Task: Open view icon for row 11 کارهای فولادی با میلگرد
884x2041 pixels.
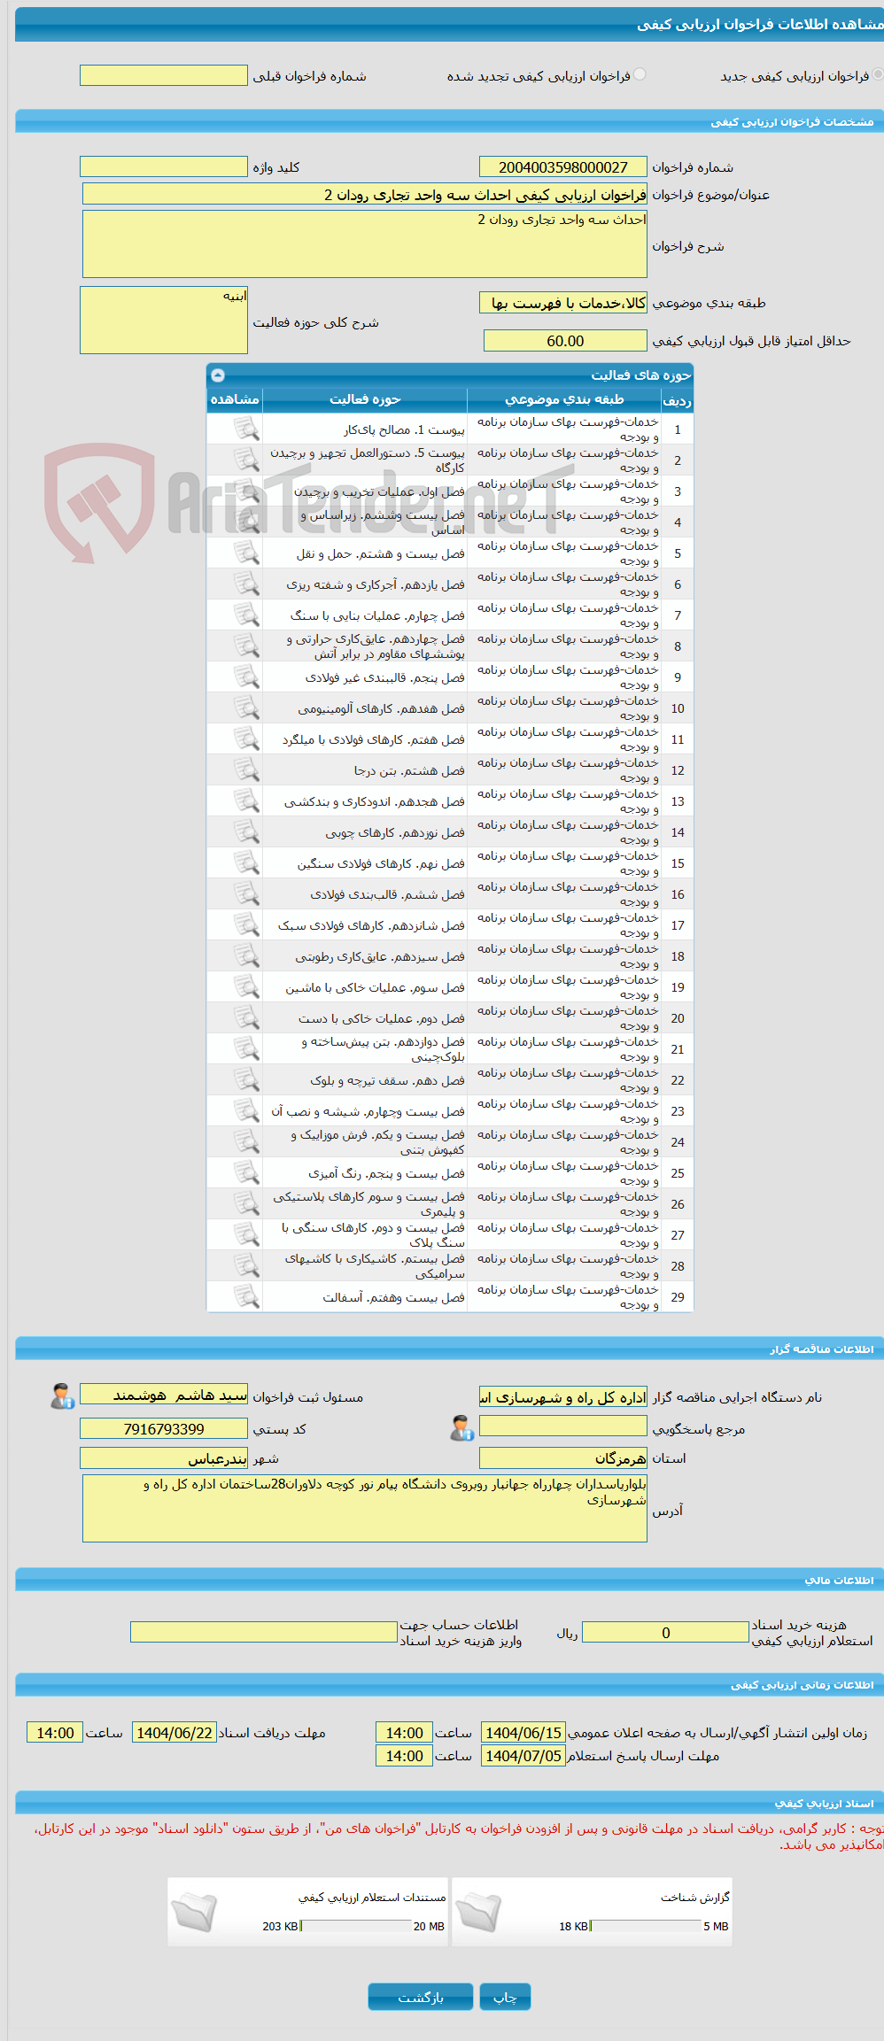Action: point(246,739)
